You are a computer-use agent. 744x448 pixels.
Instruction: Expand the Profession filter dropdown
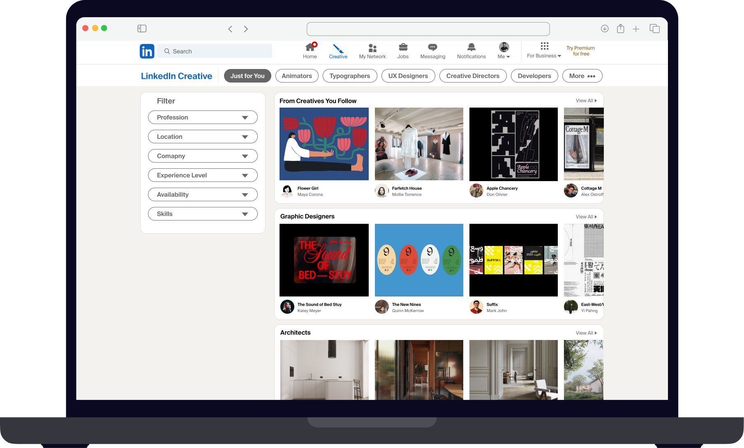tap(203, 117)
